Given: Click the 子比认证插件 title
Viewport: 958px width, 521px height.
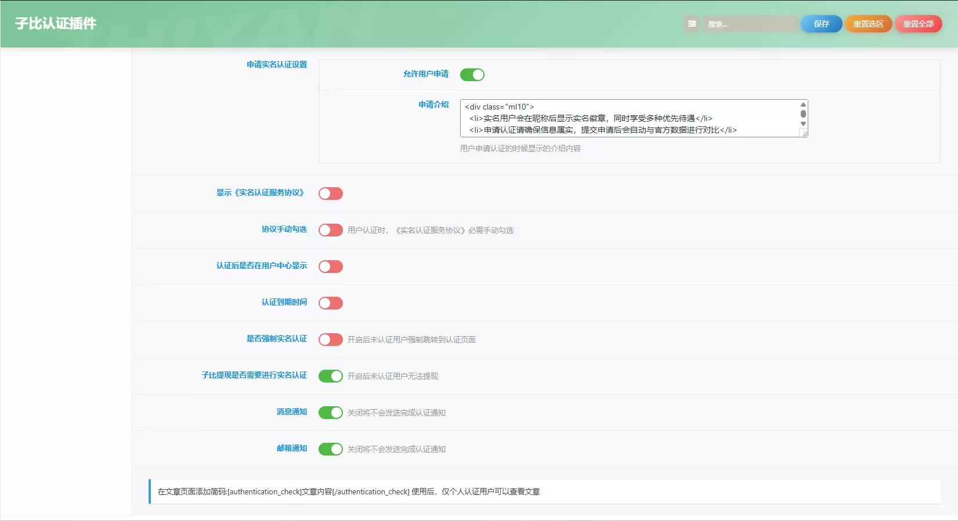Looking at the screenshot, I should 56,24.
